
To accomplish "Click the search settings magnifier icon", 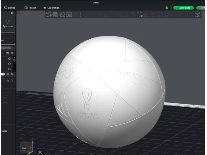I will [12, 81].
